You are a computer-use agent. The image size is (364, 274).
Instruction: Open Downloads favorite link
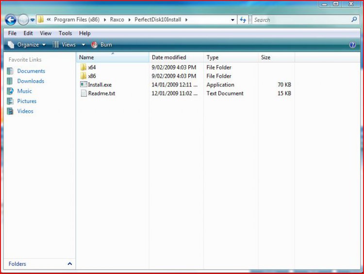click(31, 81)
